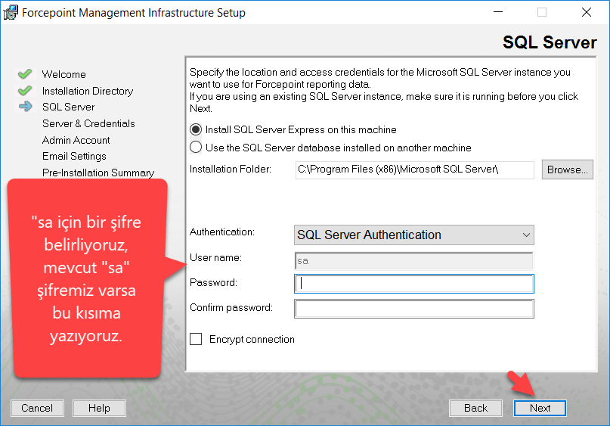610x426 pixels.
Task: Click the Admin Account step label
Action: [76, 140]
